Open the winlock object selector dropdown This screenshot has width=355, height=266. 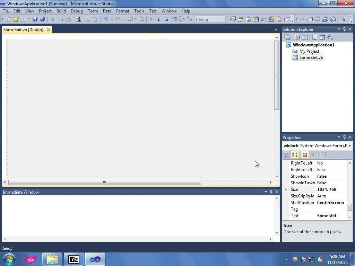click(x=349, y=146)
